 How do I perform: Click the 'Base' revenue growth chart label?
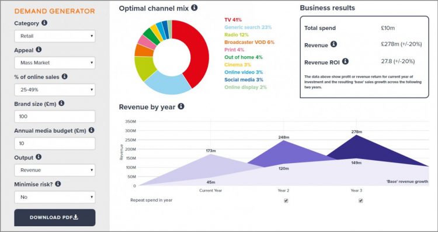pos(407,182)
